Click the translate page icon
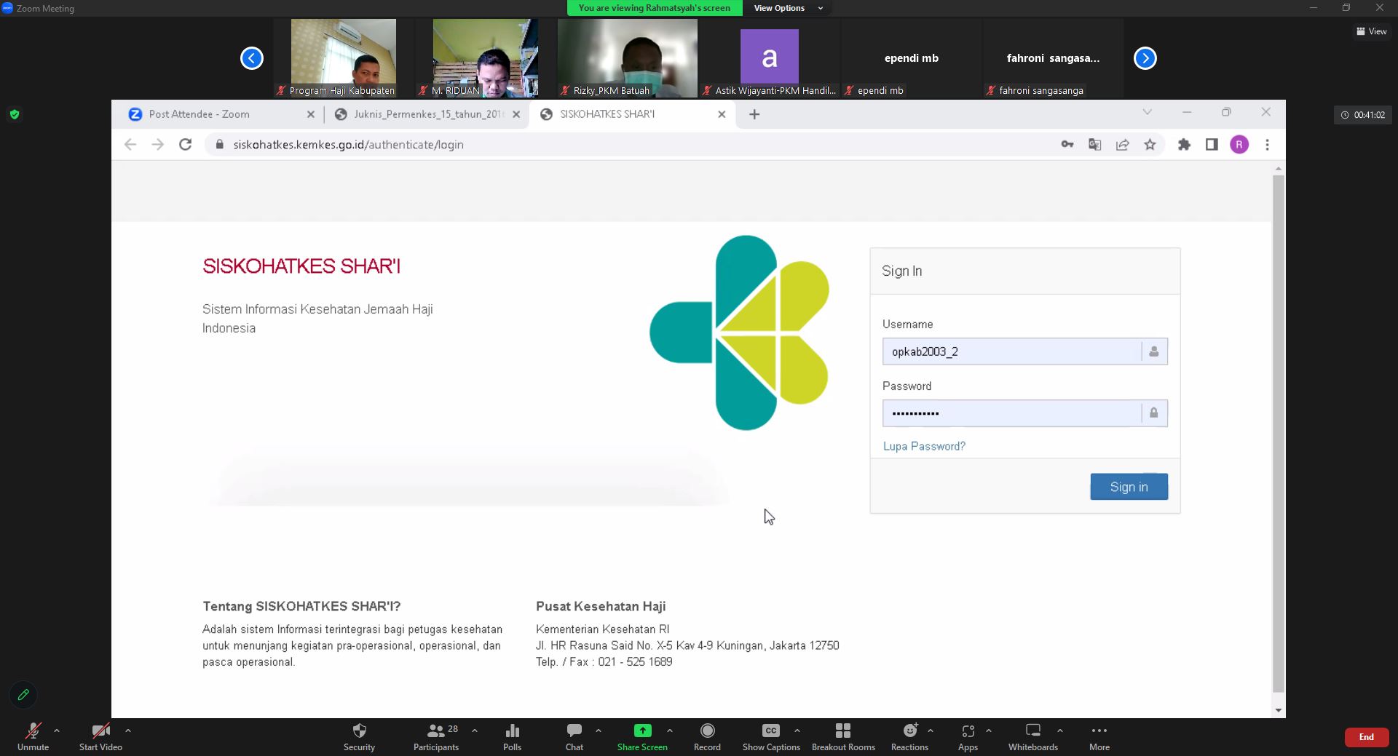Screen dimensions: 1398x756 [x=1095, y=145]
